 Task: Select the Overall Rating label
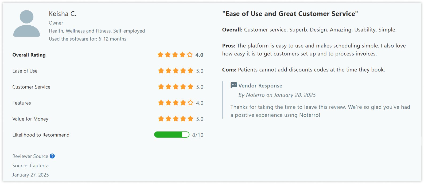(29, 55)
